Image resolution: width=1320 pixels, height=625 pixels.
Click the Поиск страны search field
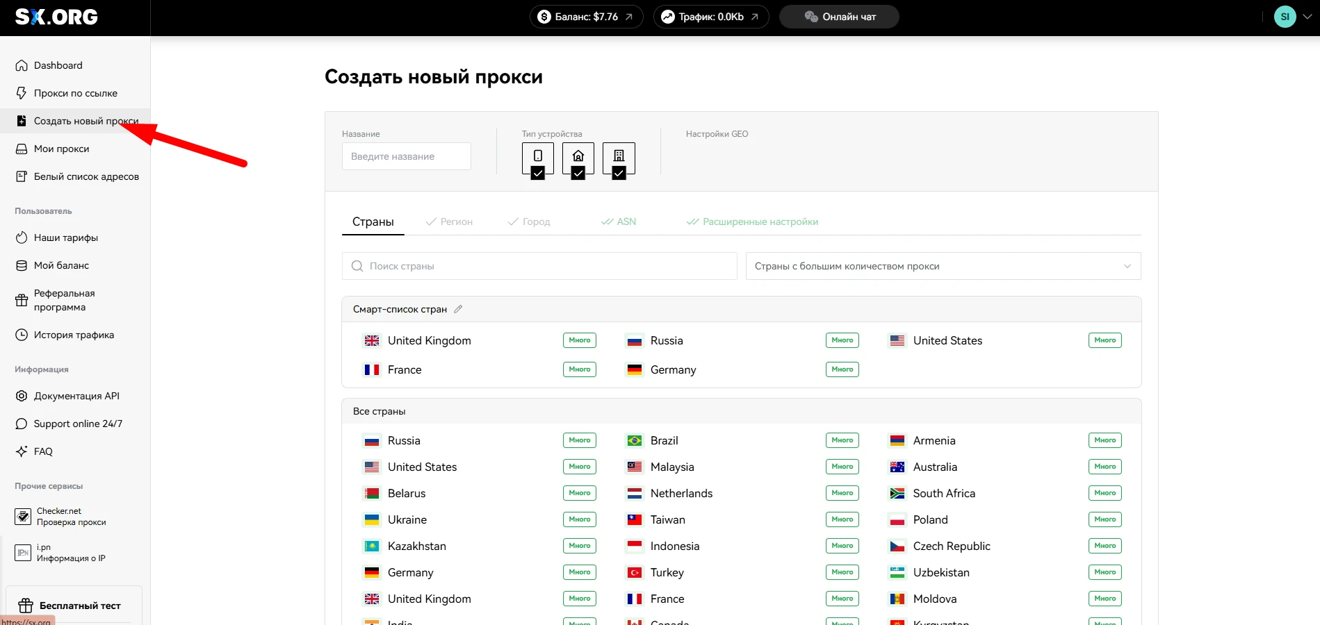539,266
